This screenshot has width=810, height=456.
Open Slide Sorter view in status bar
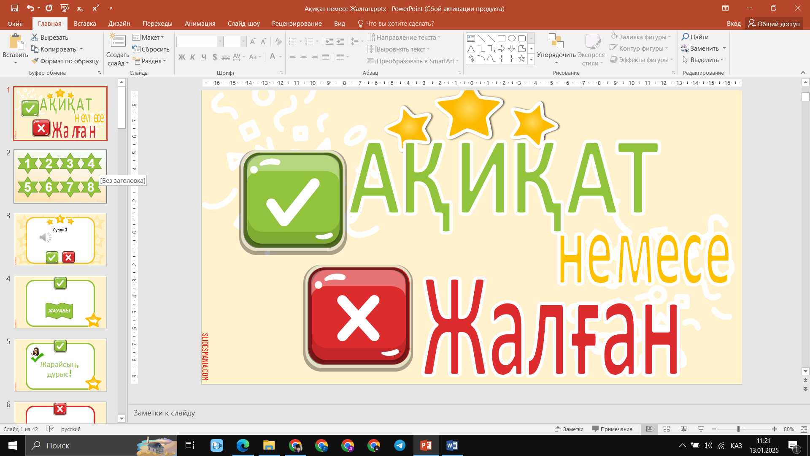667,429
